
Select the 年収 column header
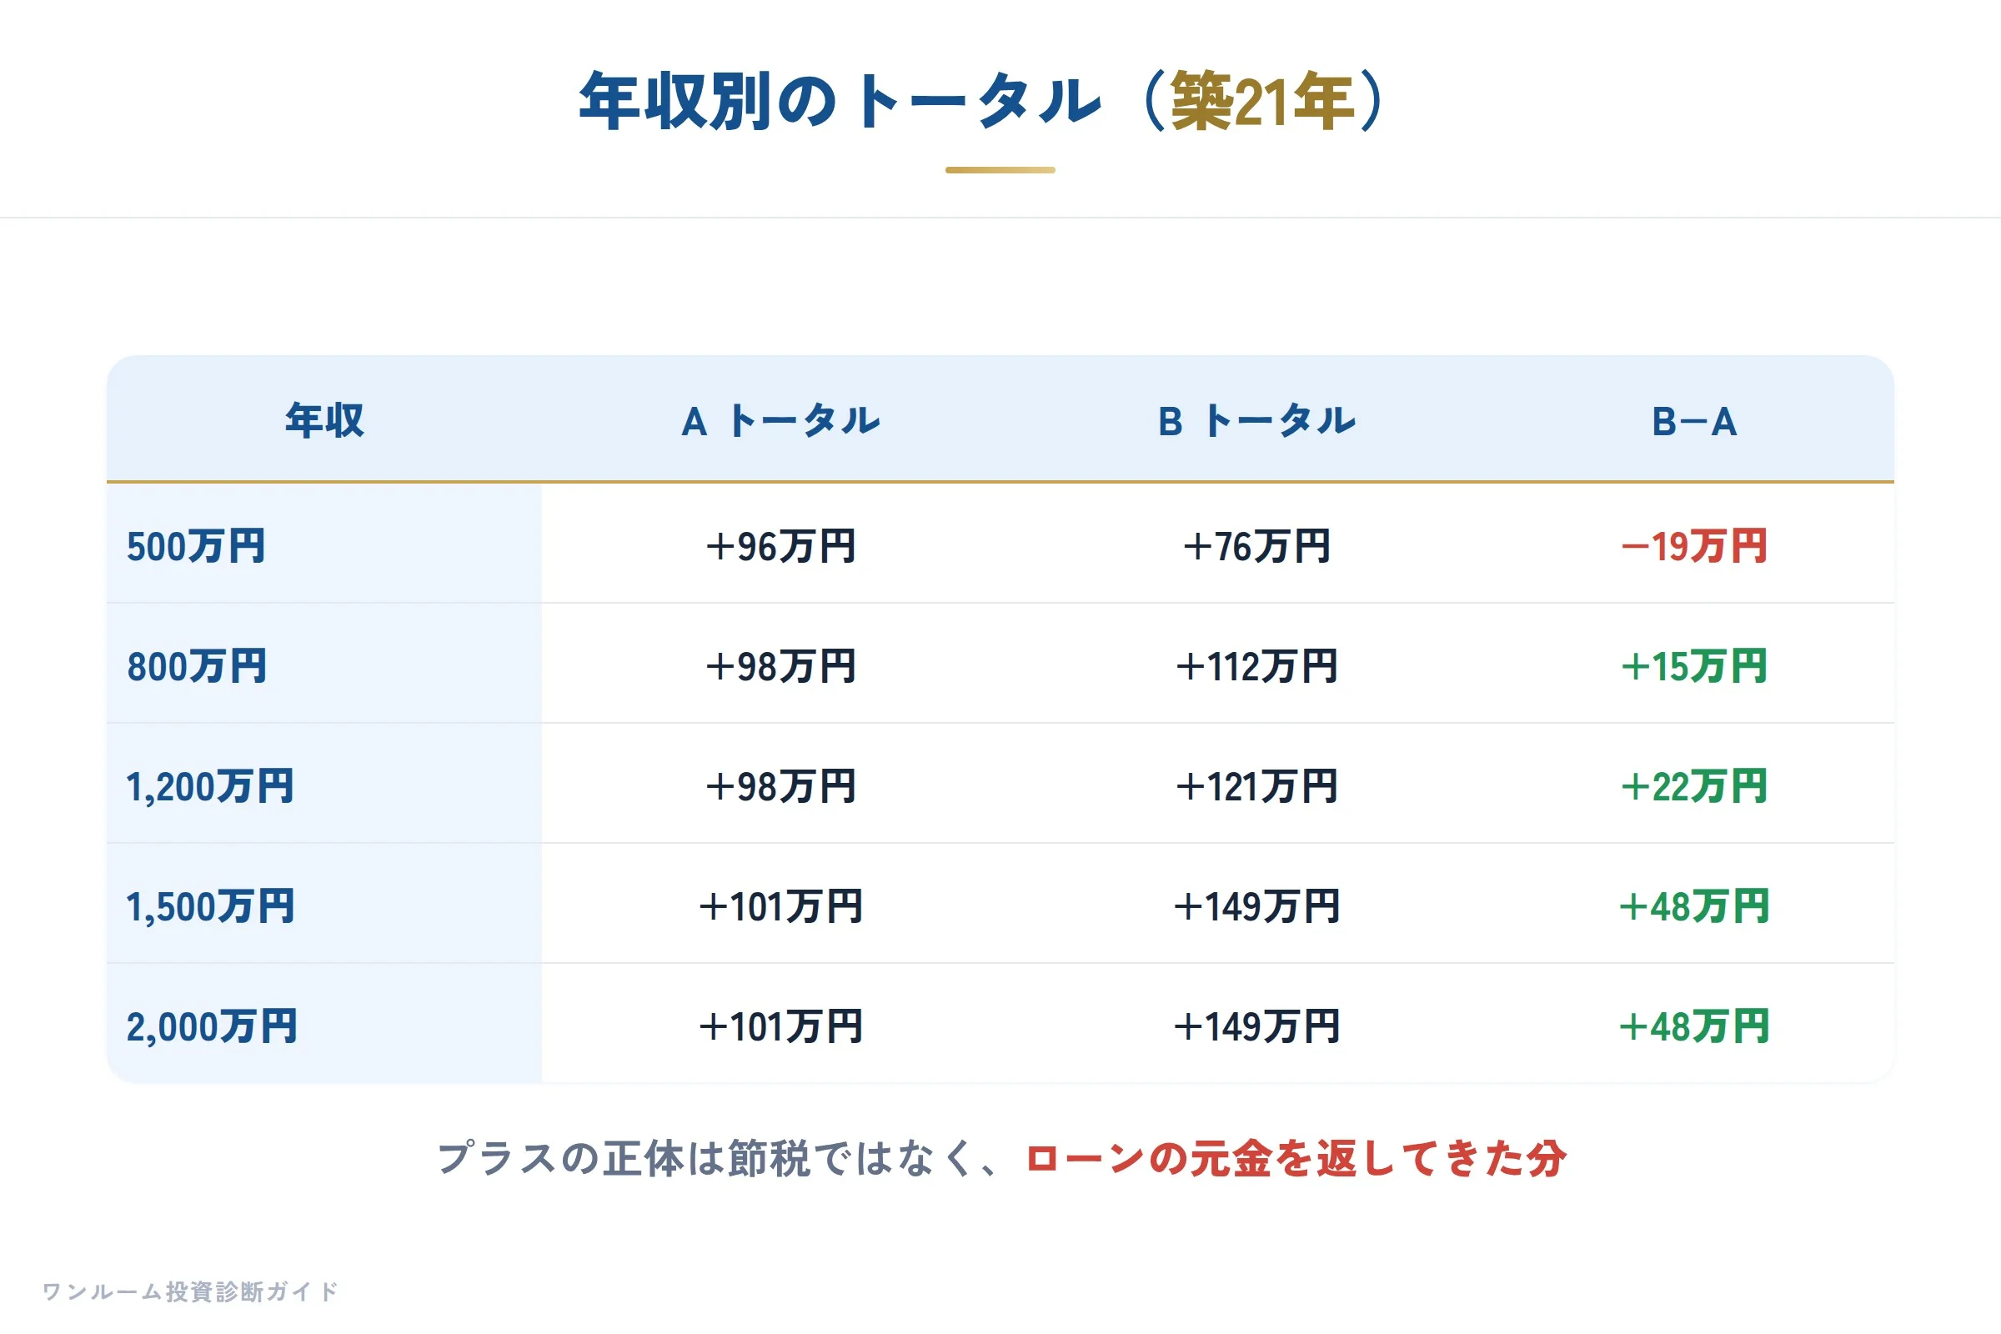click(x=324, y=420)
